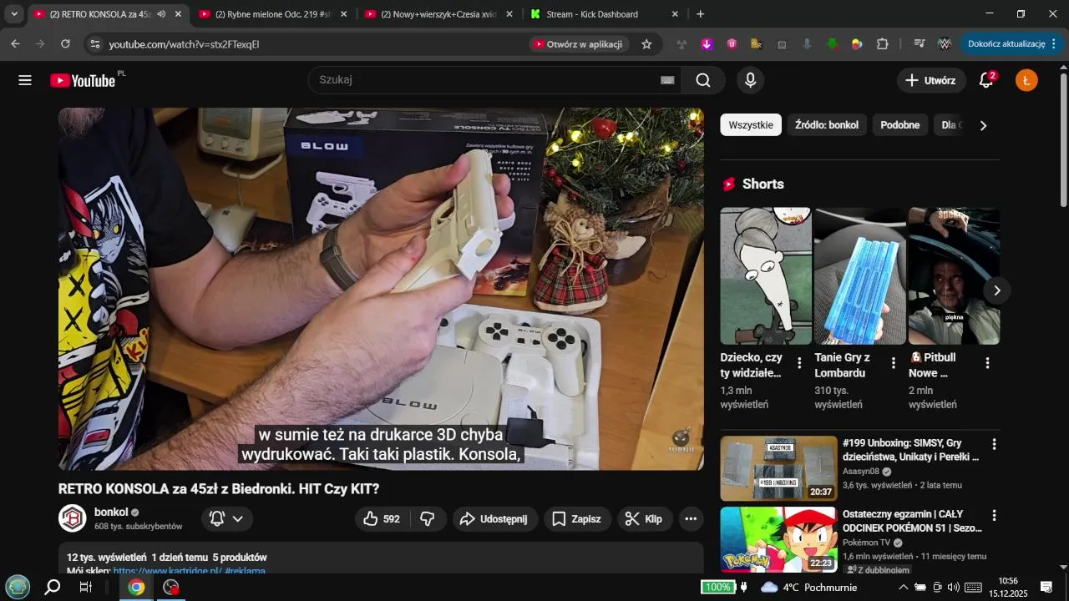Open the notifications bell with 2 alerts

click(986, 80)
